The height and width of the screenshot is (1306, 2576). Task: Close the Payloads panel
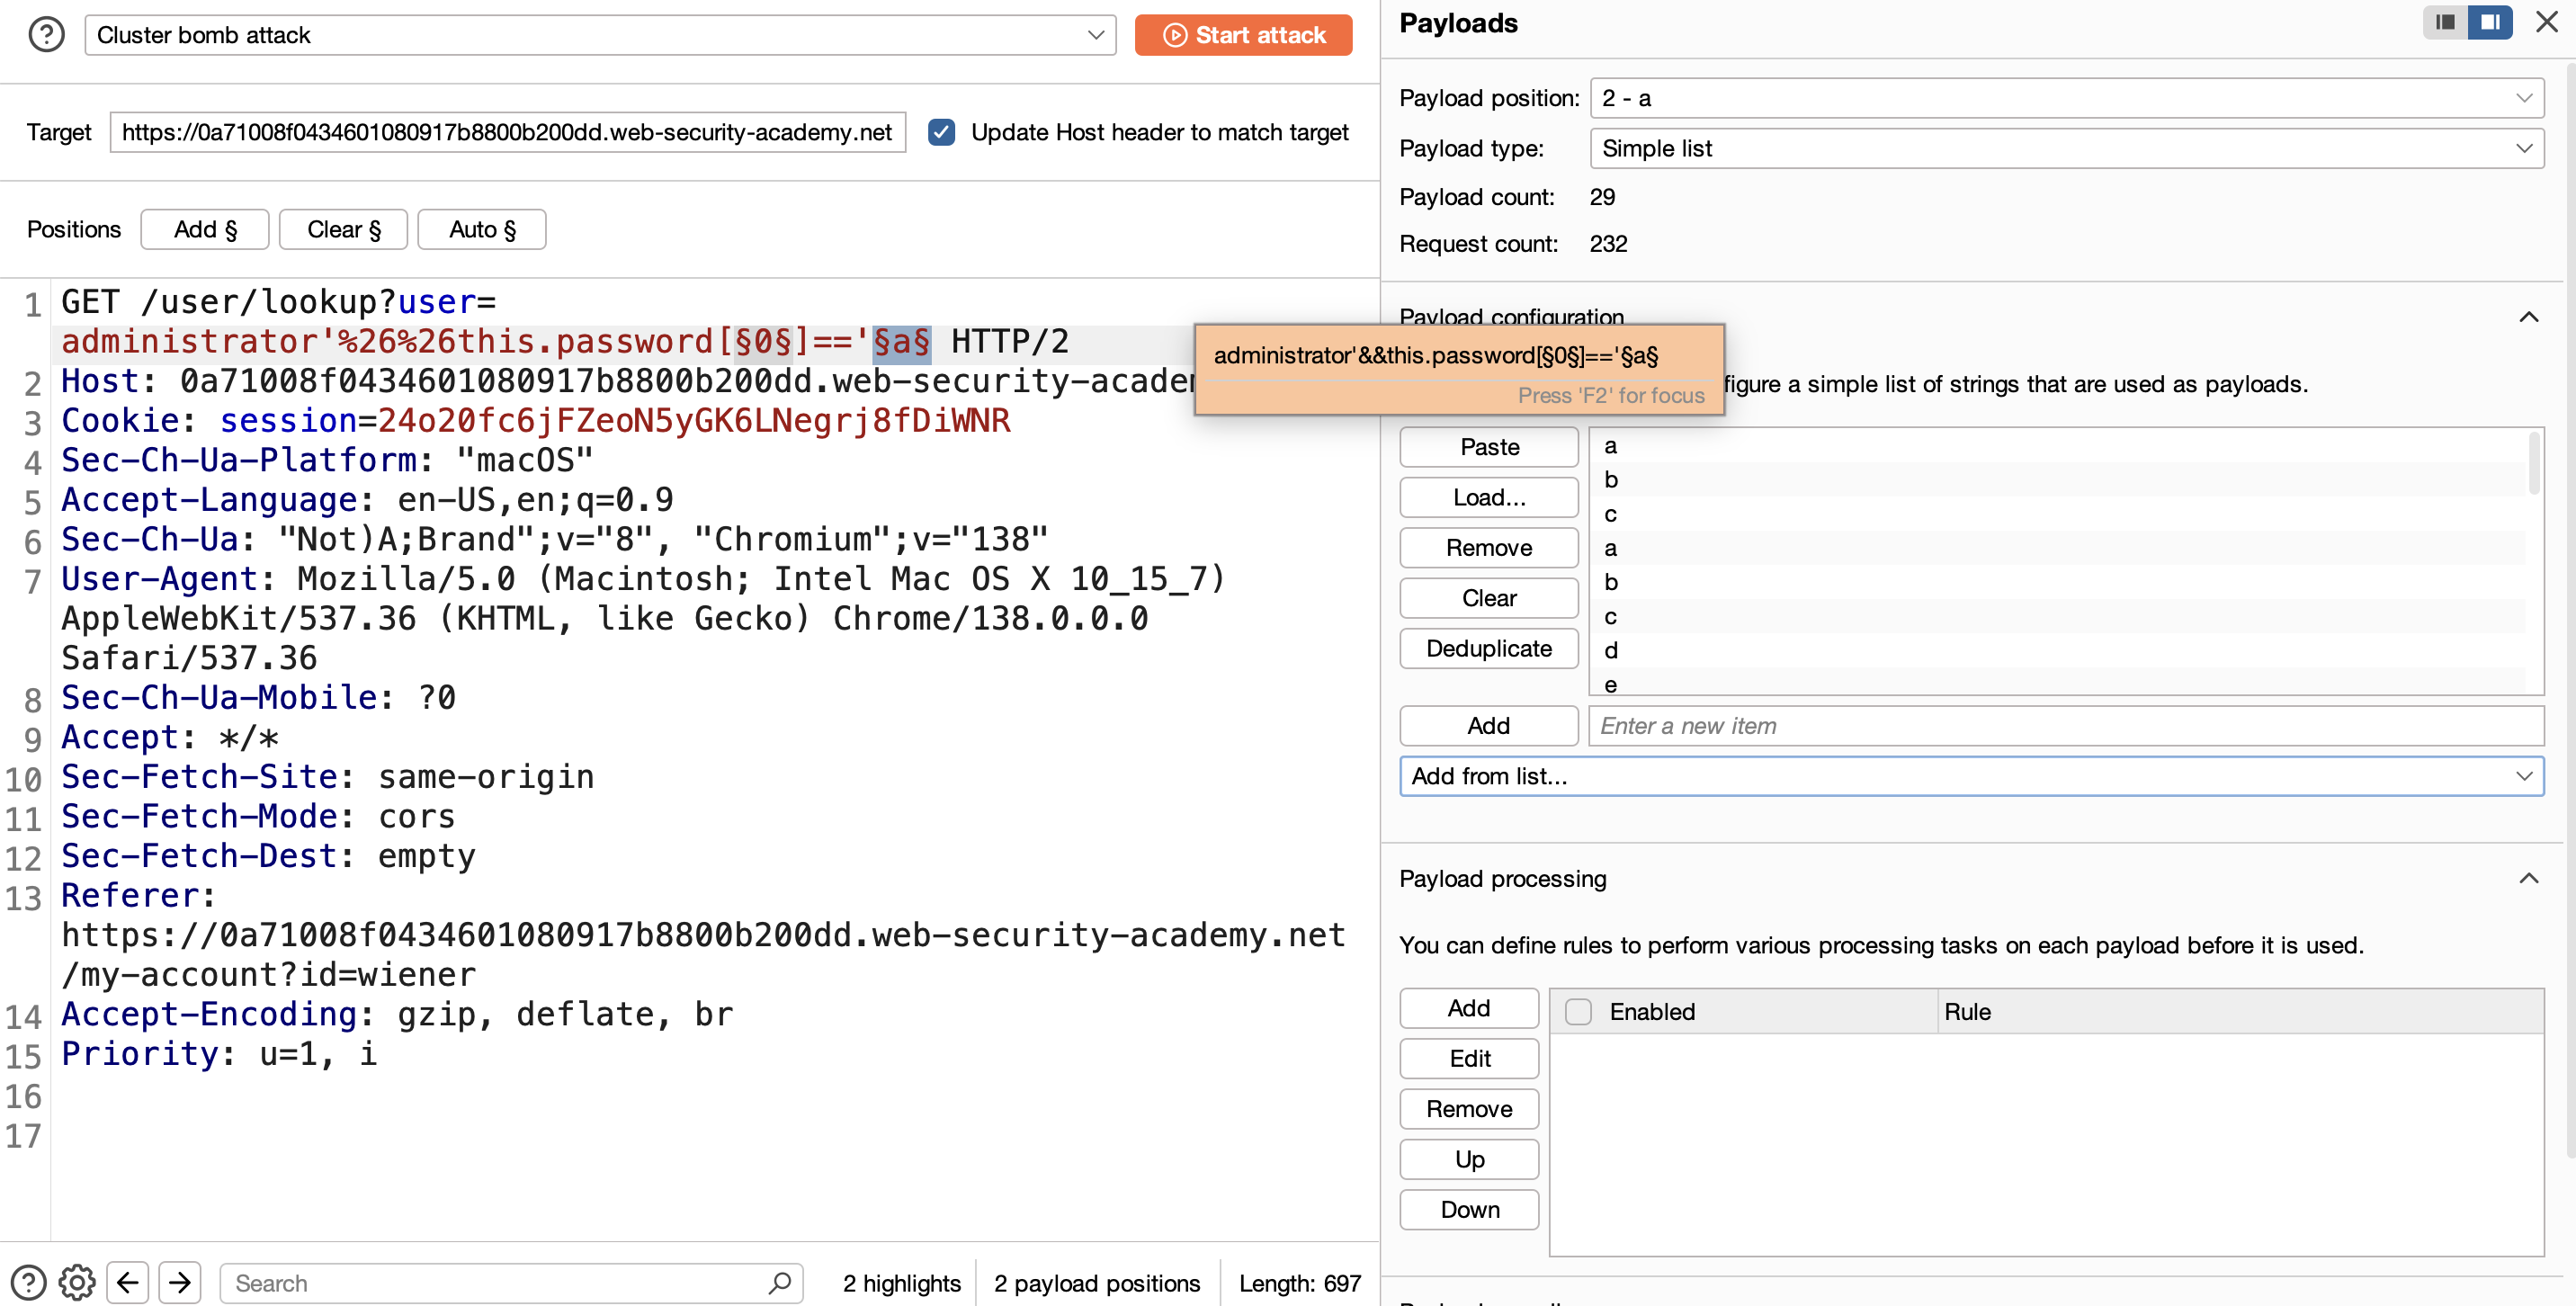2546,22
